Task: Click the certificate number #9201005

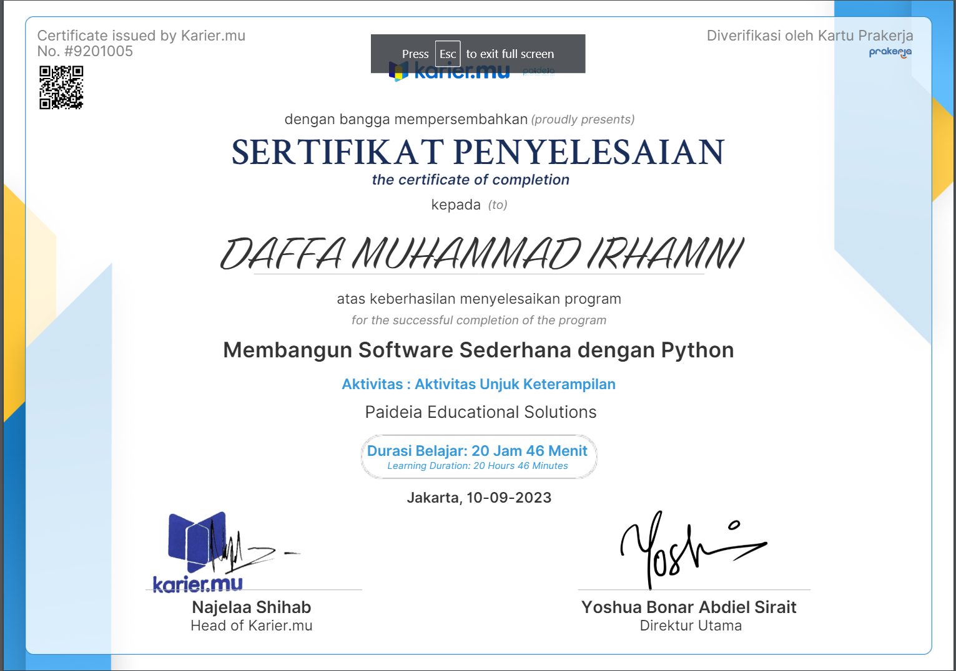Action: pyautogui.click(x=85, y=52)
